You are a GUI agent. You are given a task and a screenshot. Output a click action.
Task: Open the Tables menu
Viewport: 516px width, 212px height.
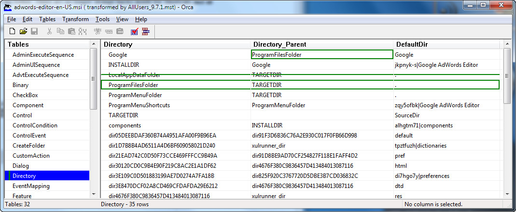tap(47, 19)
